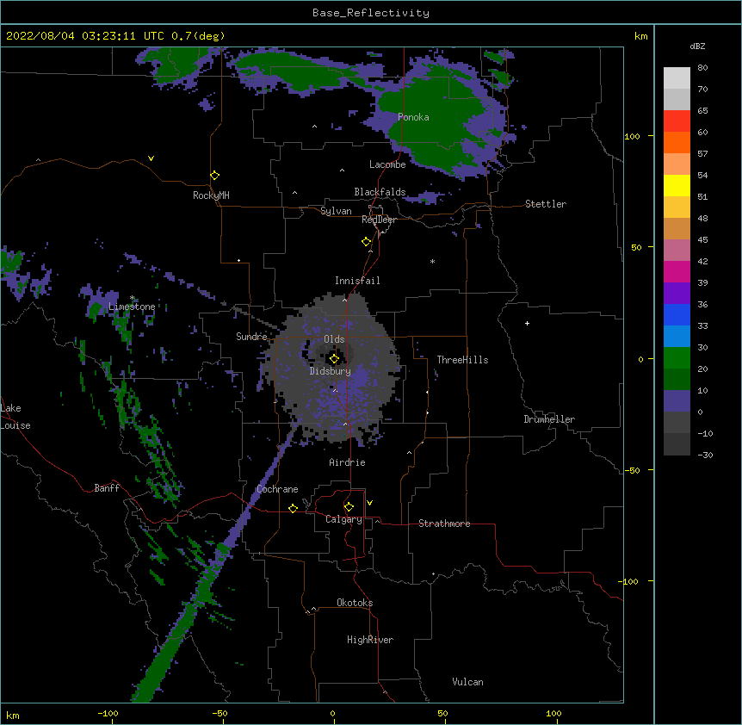Screen dimensions: 742x725
Task: Click the ThreeHills label
Action: [x=462, y=360]
